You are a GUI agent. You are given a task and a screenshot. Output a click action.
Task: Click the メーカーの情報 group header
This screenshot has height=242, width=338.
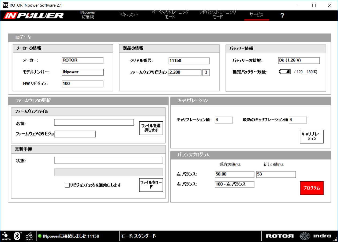click(63, 48)
